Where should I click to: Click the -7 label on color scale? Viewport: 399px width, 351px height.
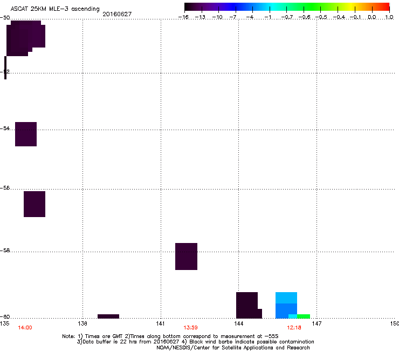coord(233,17)
